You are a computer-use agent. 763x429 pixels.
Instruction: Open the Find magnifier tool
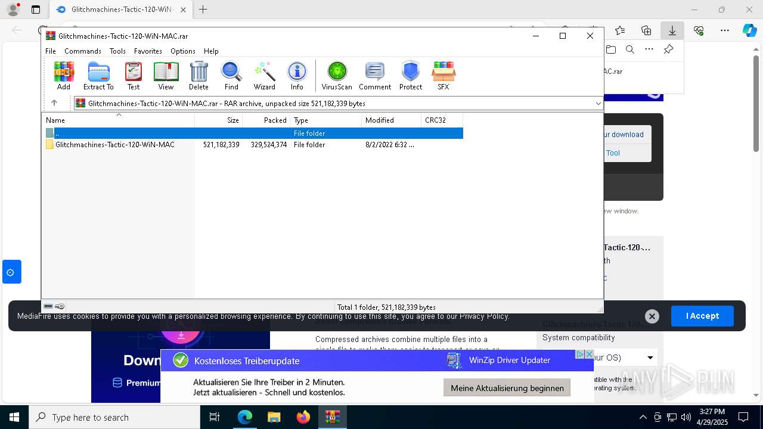(x=231, y=76)
